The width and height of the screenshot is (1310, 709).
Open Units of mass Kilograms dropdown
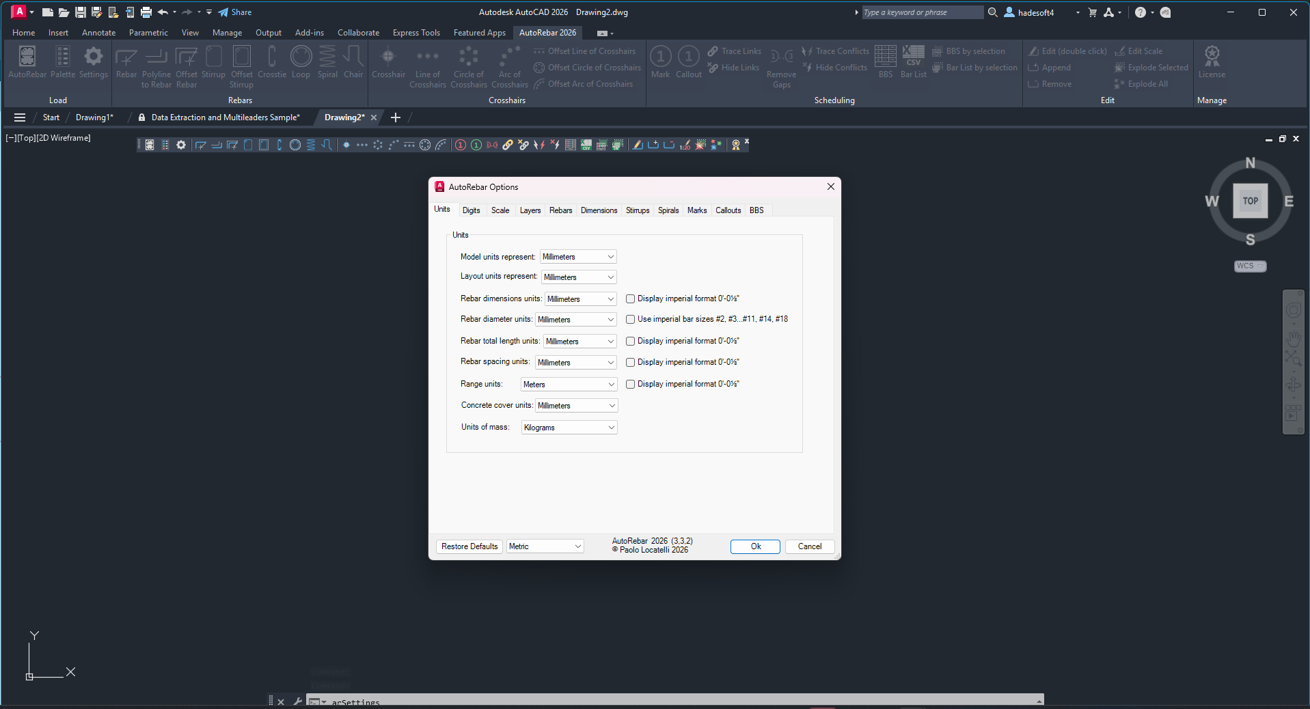click(x=569, y=428)
